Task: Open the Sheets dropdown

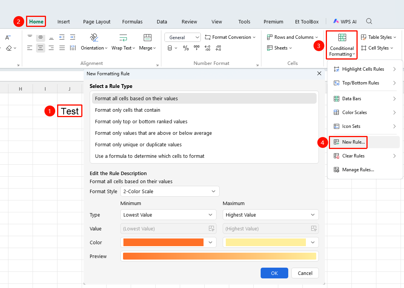Action: point(279,48)
